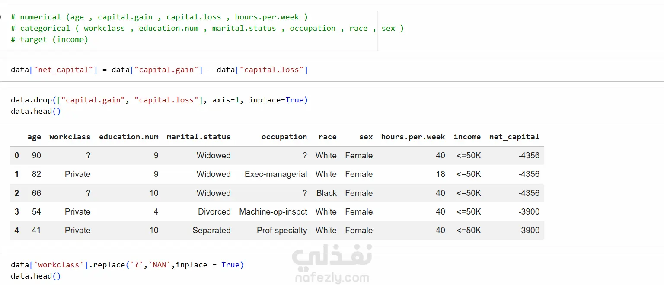
Task: Click the age value 41
Action: point(36,231)
